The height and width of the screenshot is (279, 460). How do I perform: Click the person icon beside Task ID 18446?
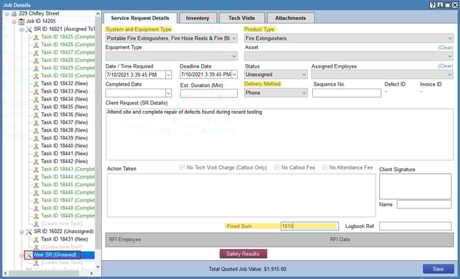click(36, 193)
